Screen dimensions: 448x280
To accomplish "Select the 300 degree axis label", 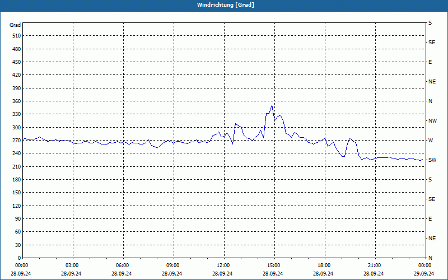I will point(17,128).
